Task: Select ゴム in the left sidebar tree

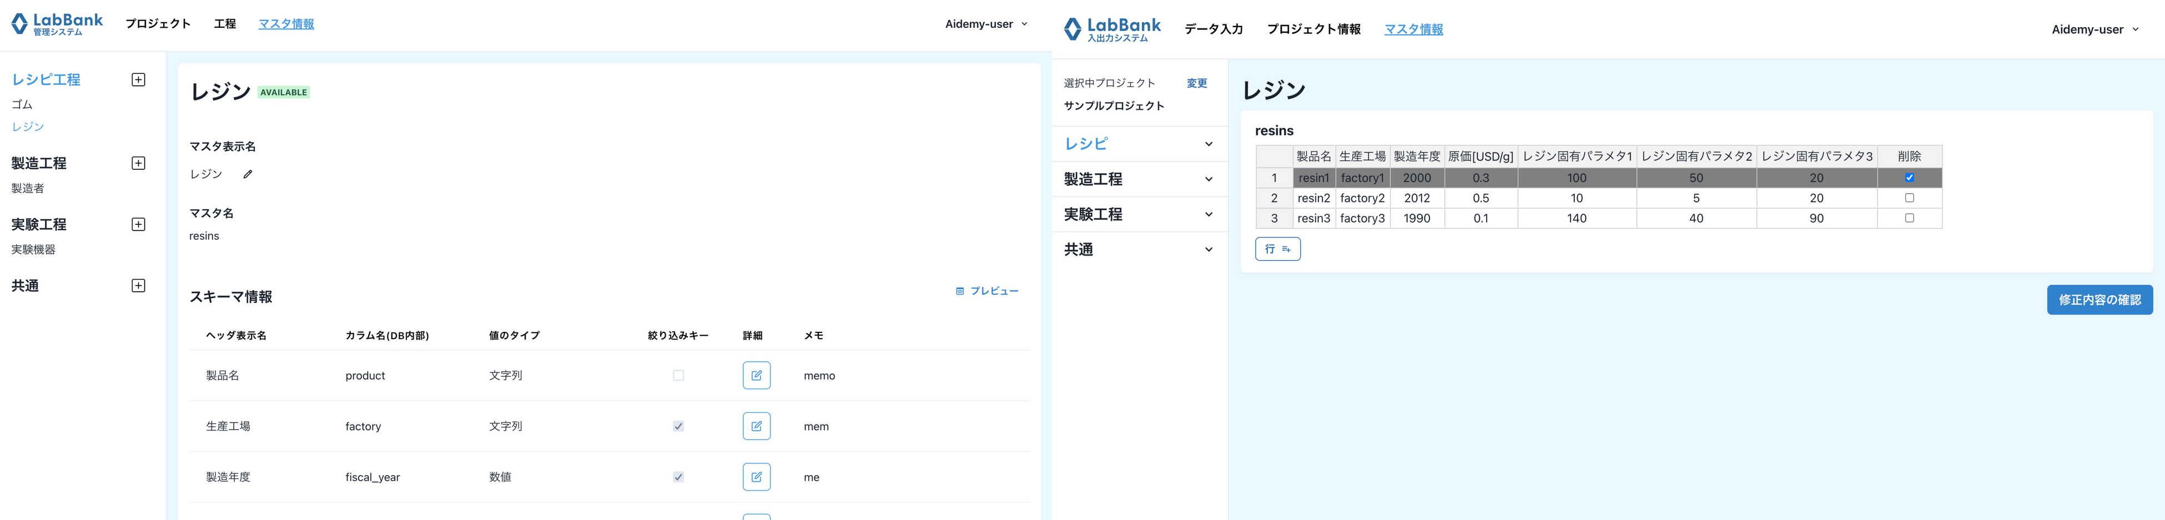Action: [x=23, y=104]
